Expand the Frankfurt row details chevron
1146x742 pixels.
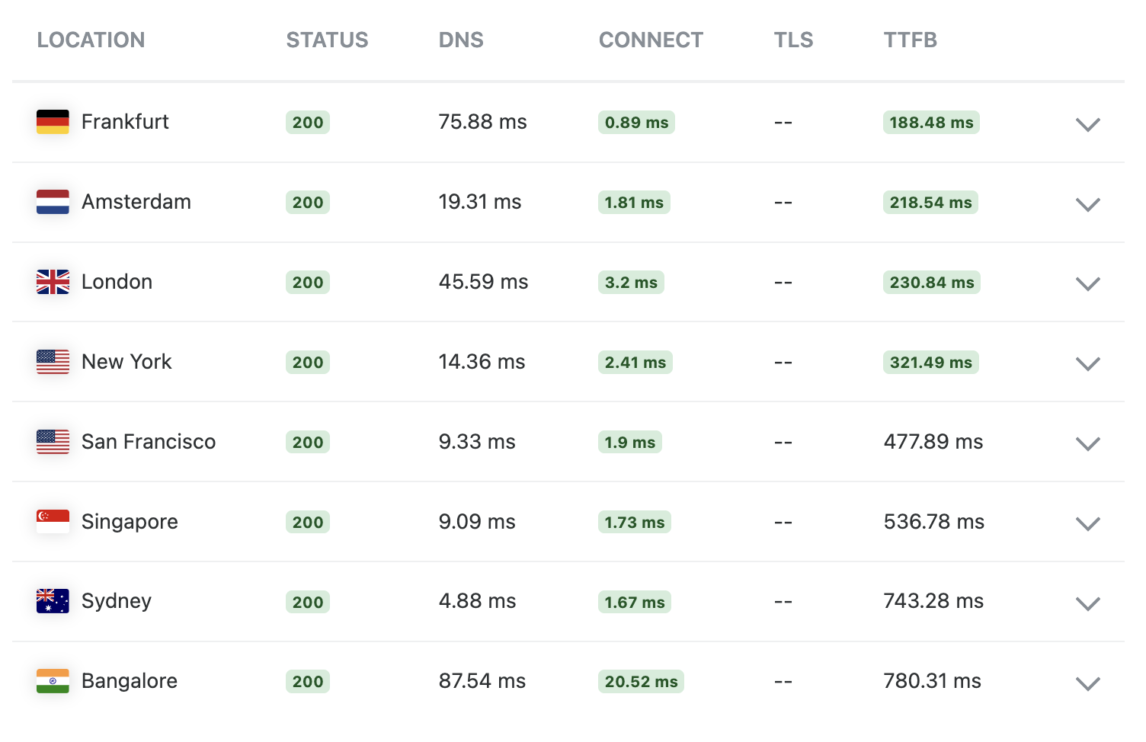click(x=1087, y=124)
